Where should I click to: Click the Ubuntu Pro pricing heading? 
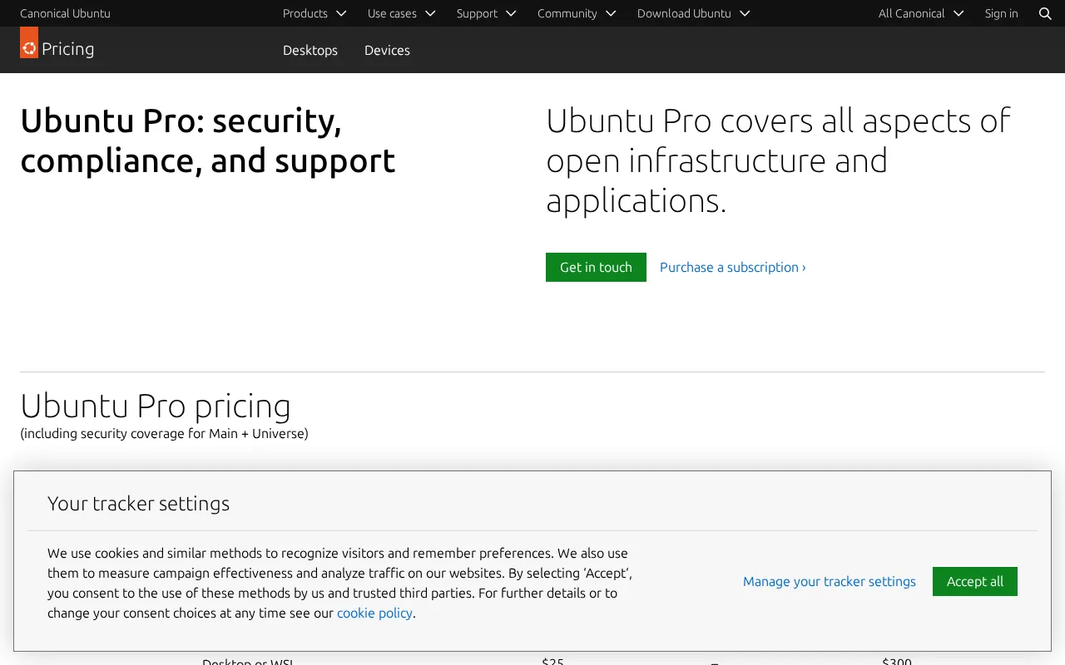156,406
